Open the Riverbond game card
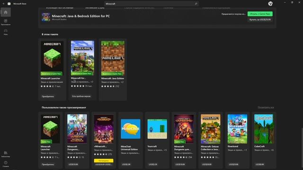Image resolution: width=303 pixels, height=170 pixels. pyautogui.click(x=237, y=140)
